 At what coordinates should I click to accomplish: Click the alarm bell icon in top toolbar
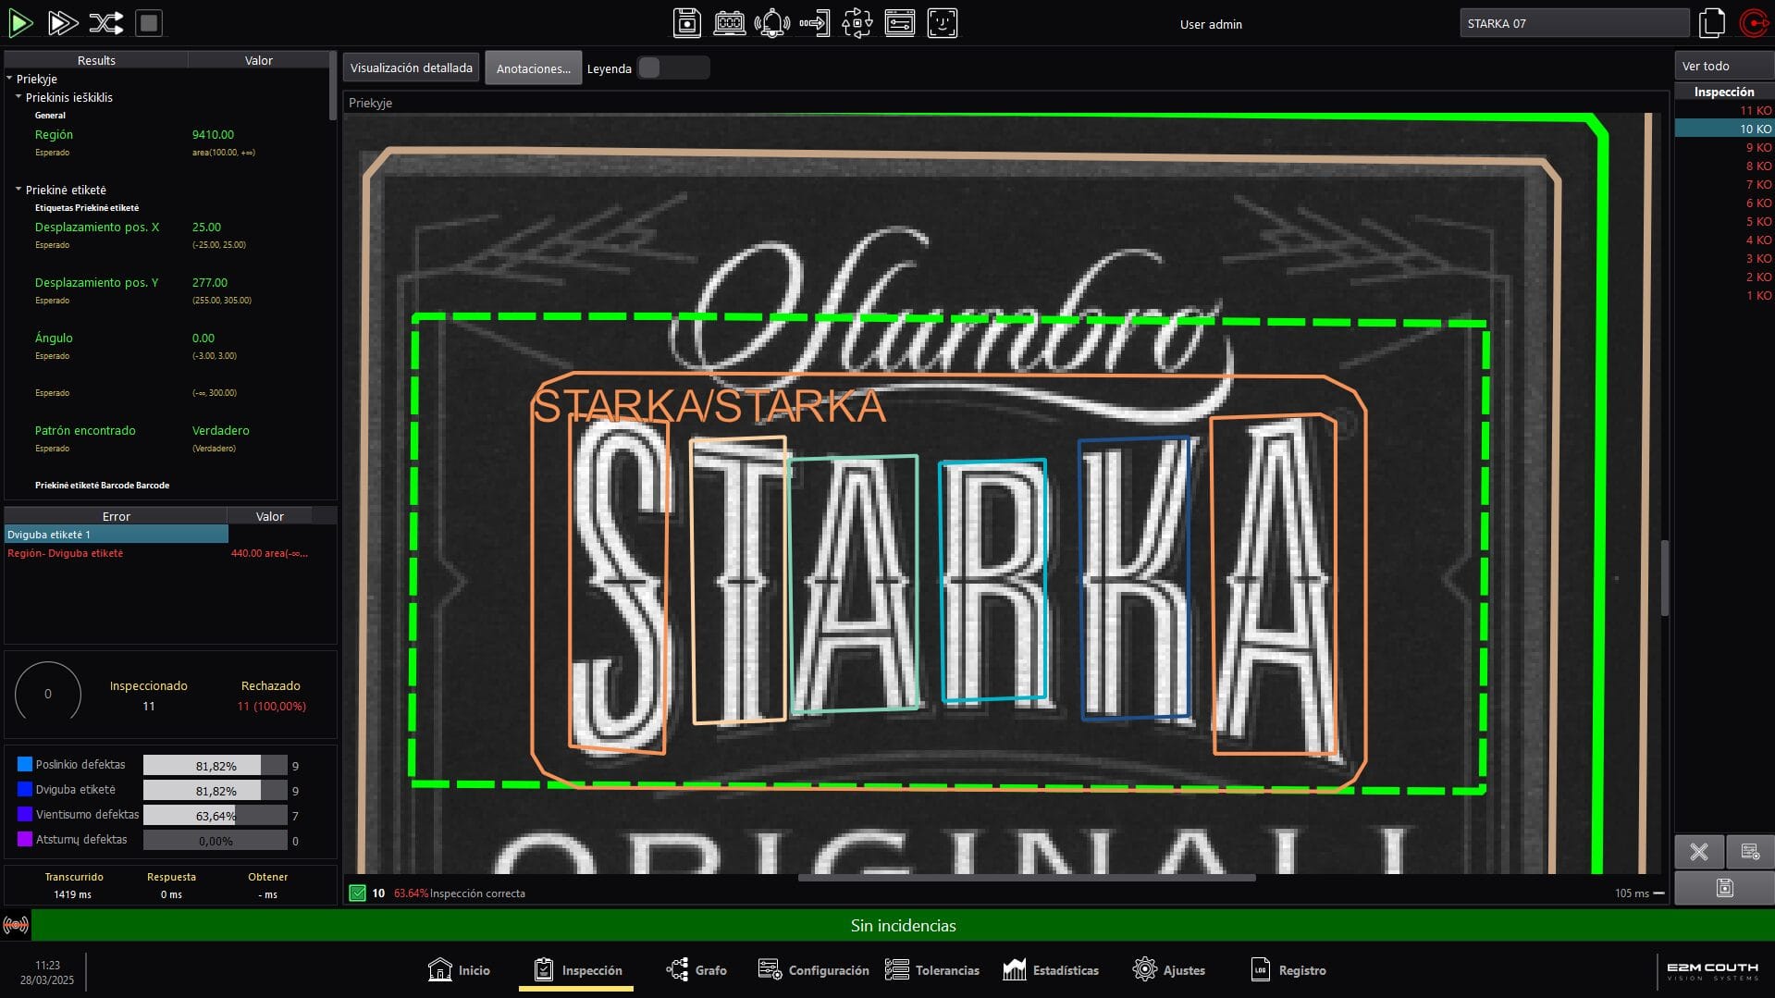[771, 23]
